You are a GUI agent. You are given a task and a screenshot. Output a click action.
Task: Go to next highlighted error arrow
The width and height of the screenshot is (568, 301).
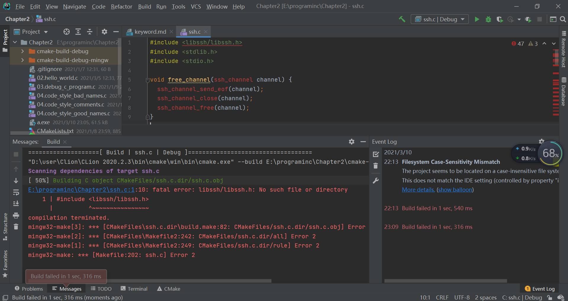click(x=554, y=43)
